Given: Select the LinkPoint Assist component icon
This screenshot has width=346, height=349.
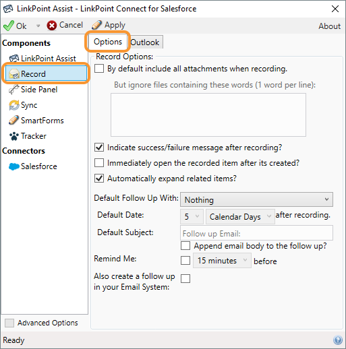Looking at the screenshot, I should coord(14,59).
